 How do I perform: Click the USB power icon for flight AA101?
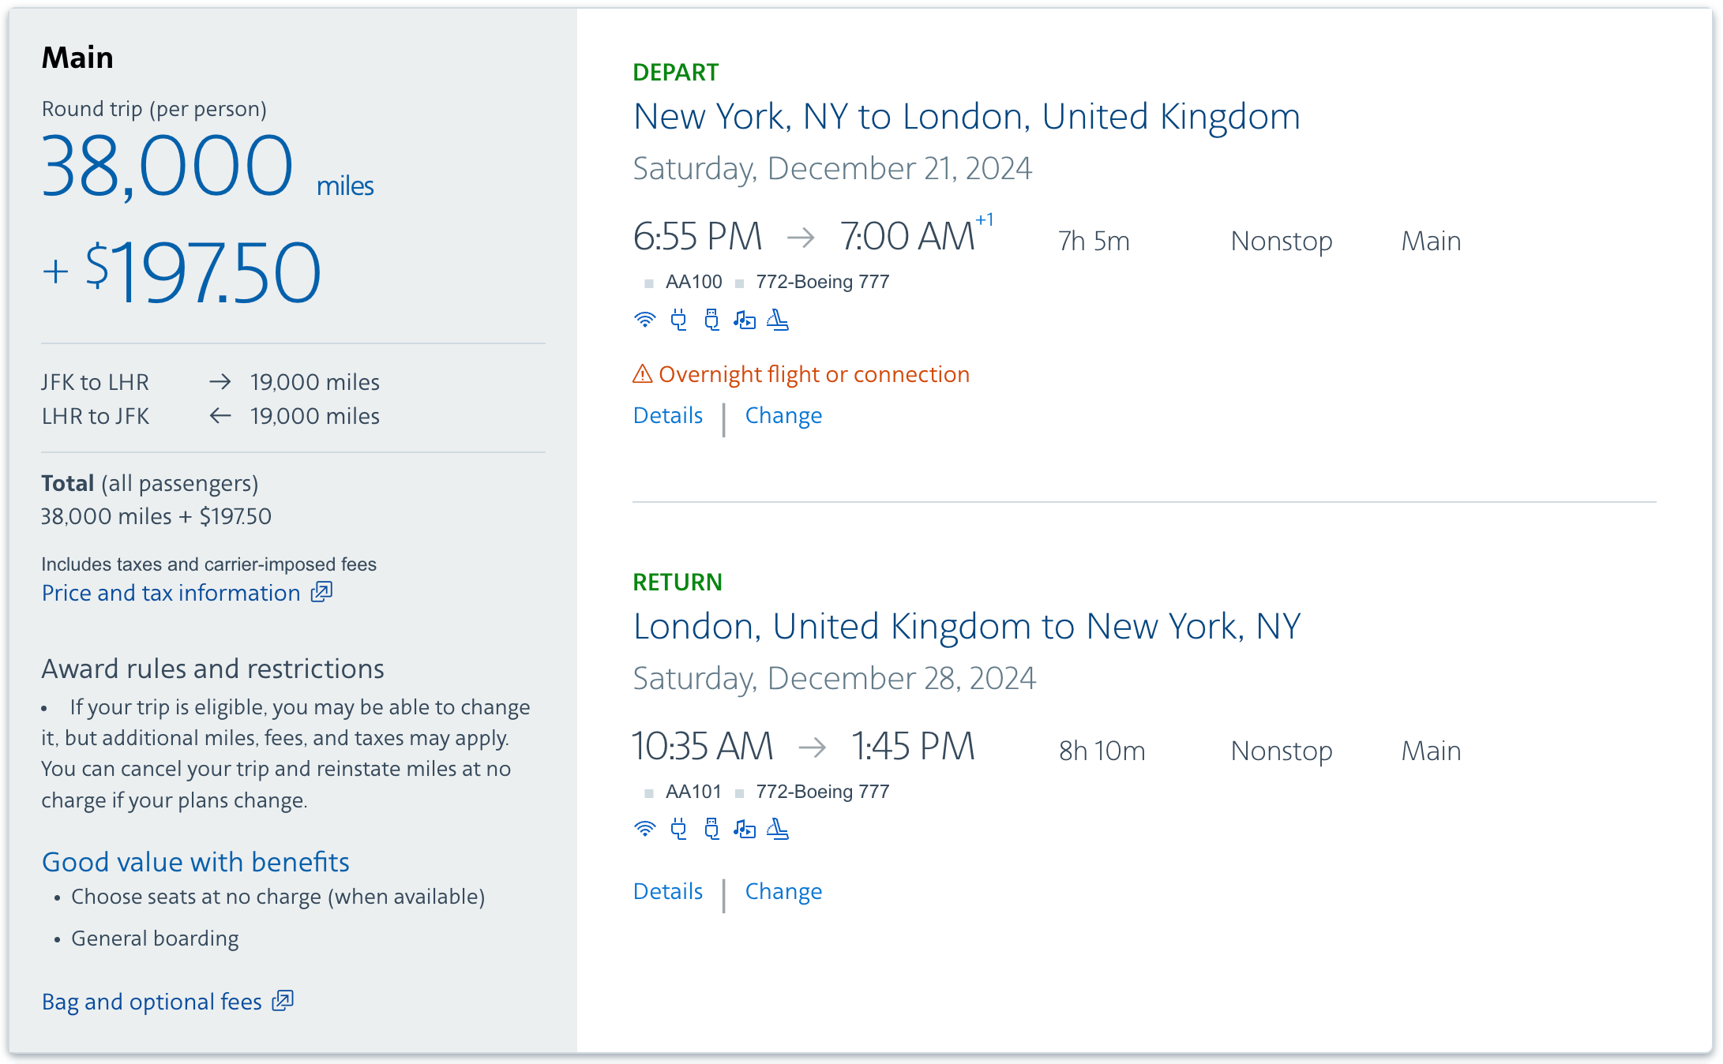(x=711, y=829)
